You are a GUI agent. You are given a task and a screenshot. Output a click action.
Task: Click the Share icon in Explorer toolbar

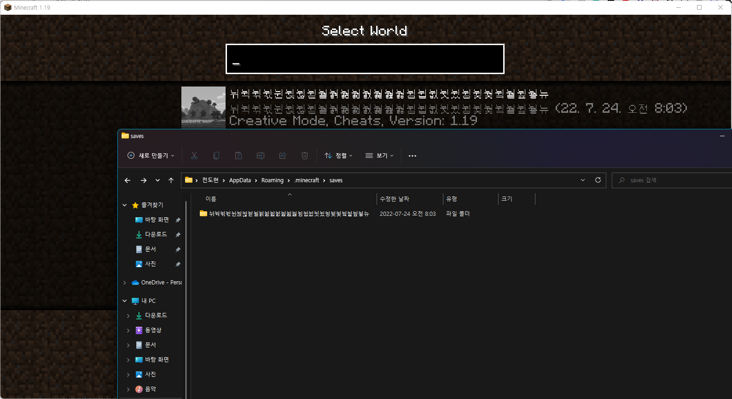283,156
